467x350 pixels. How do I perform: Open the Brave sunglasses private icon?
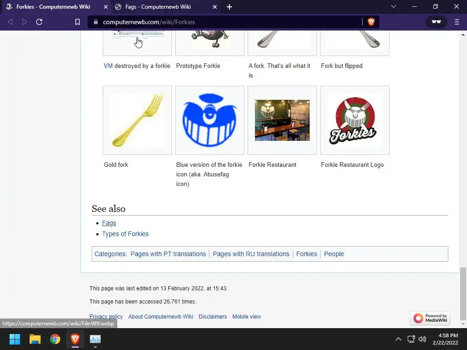[436, 22]
